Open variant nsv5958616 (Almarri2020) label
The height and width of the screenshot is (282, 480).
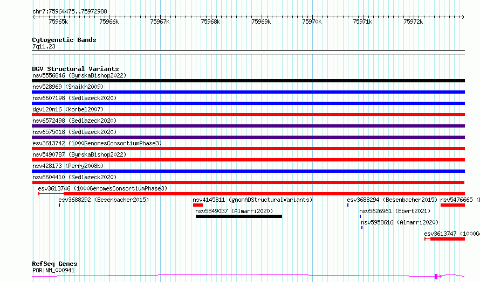click(400, 222)
